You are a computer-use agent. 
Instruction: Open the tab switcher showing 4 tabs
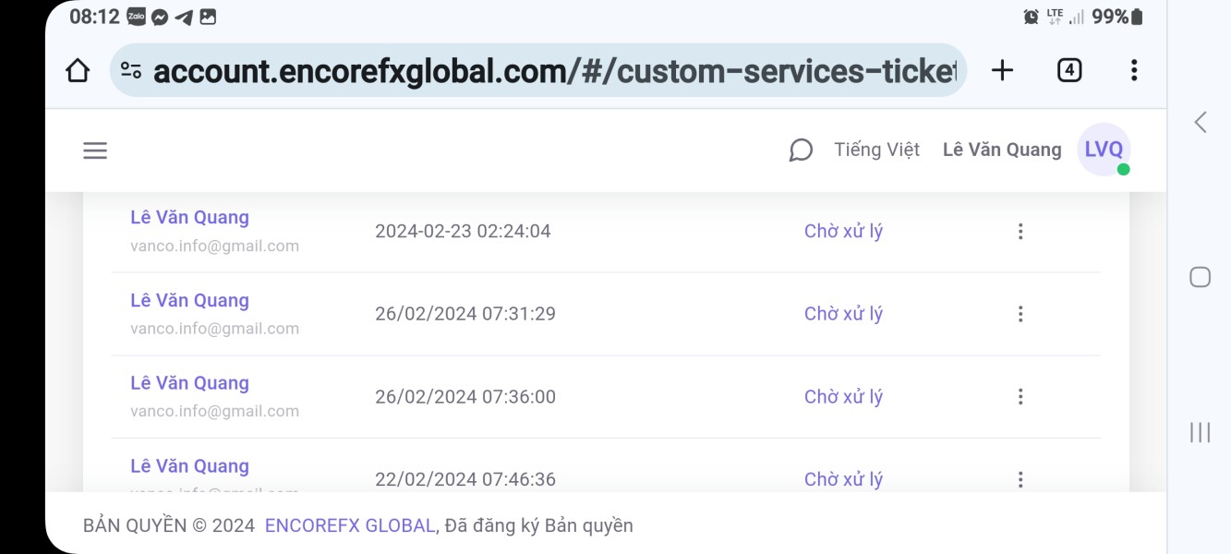click(x=1069, y=70)
